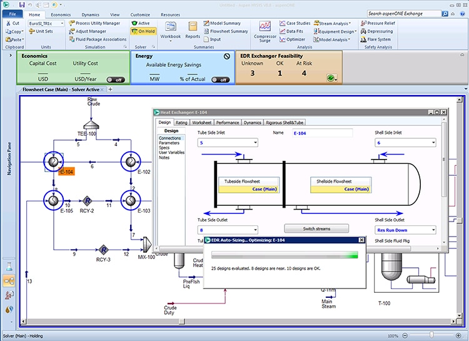Select Parameters in the Design list
Image resolution: width=469 pixels, height=341 pixels.
169,143
